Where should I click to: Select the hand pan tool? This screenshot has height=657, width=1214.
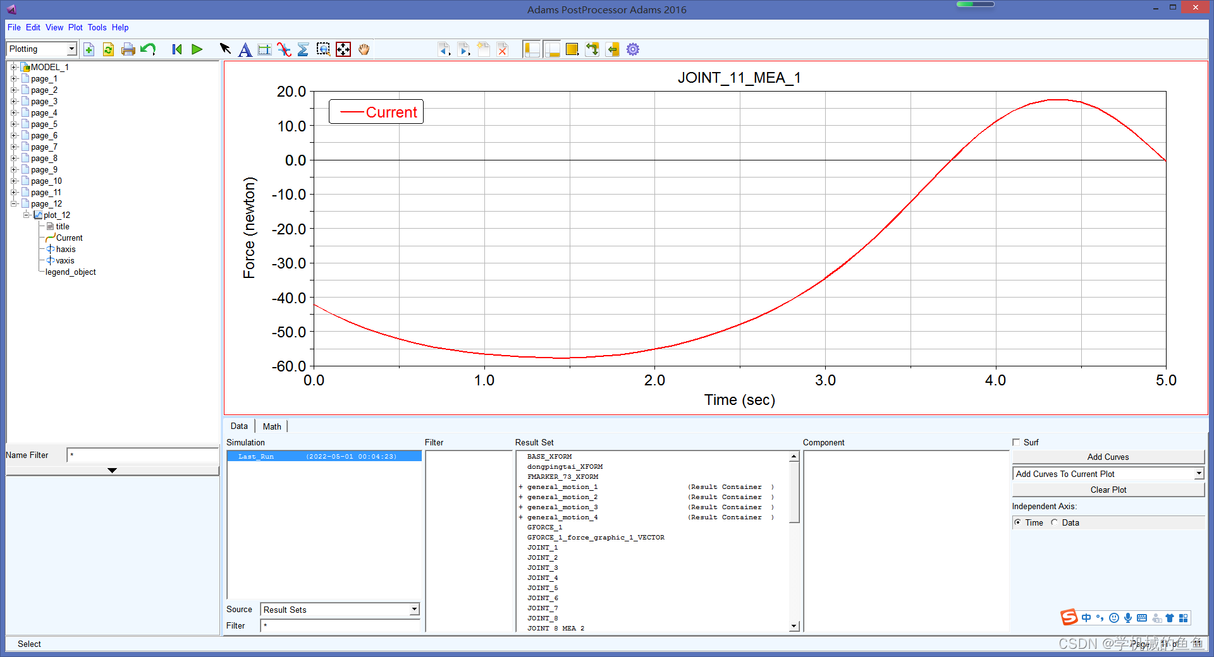tap(364, 49)
